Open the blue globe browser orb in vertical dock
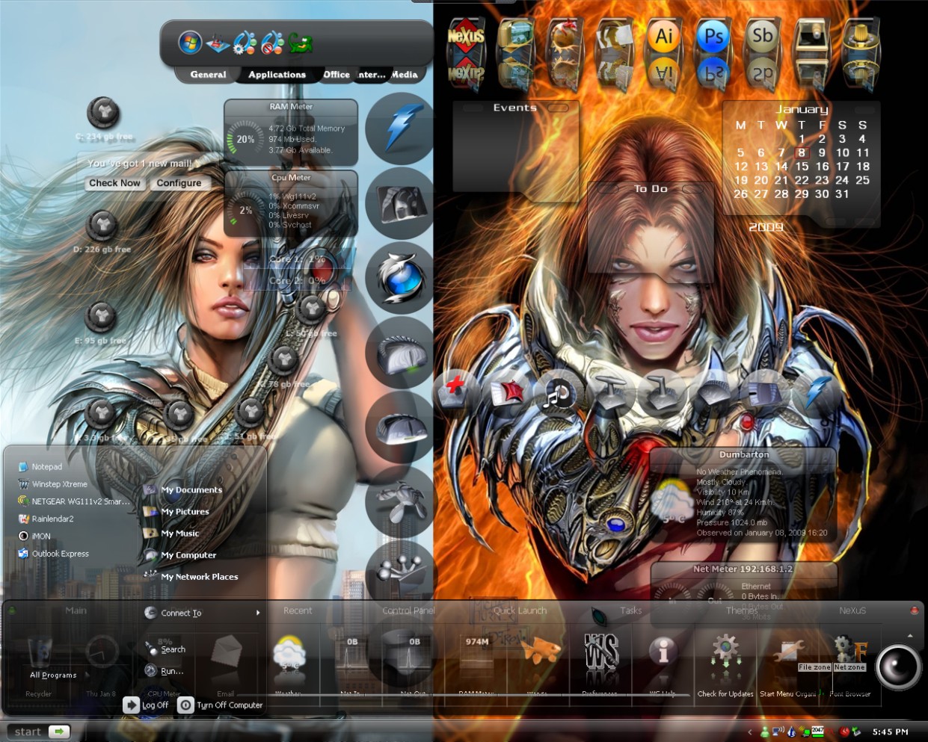This screenshot has width=928, height=742. (401, 278)
